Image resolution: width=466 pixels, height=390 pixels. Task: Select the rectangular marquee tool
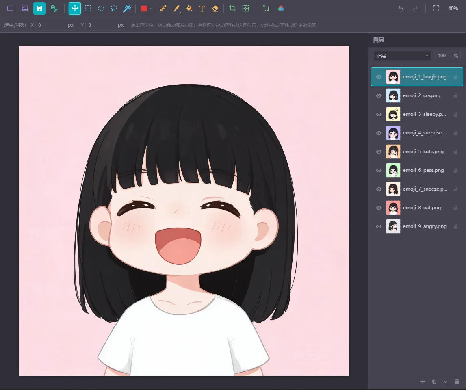coord(88,8)
